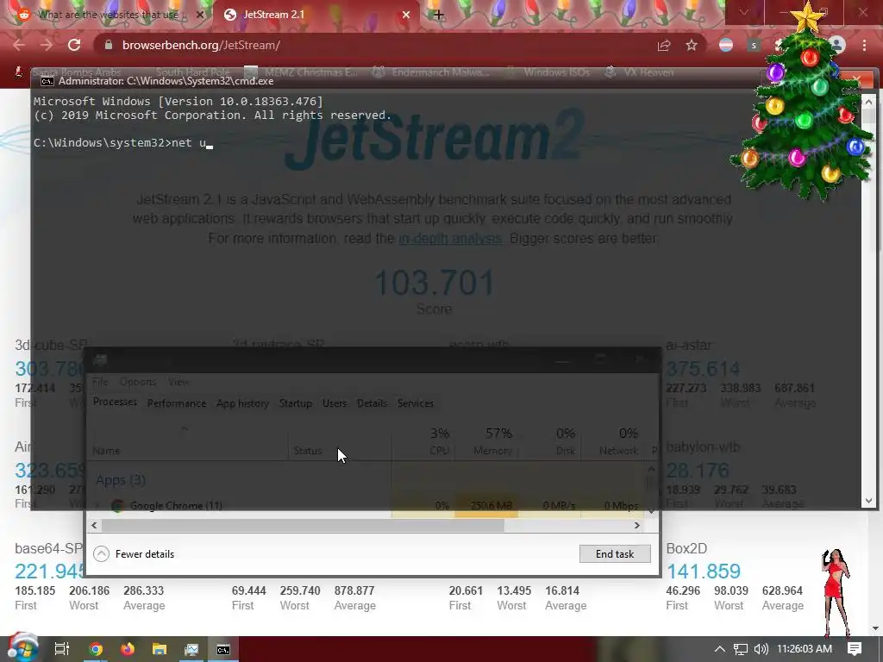Switch to Task Manager taskbar icon

pyautogui.click(x=191, y=649)
